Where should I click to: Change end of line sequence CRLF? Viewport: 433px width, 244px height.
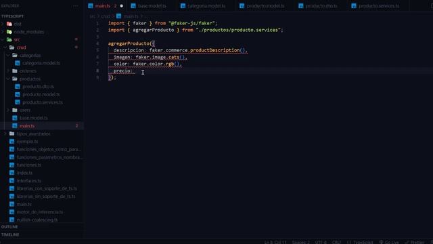[x=336, y=242]
